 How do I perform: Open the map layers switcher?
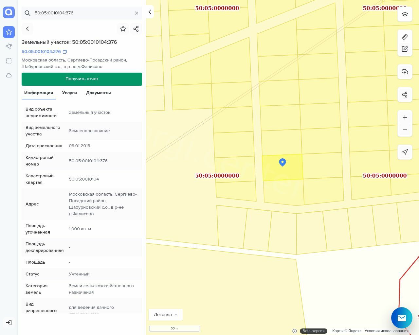pos(405,14)
